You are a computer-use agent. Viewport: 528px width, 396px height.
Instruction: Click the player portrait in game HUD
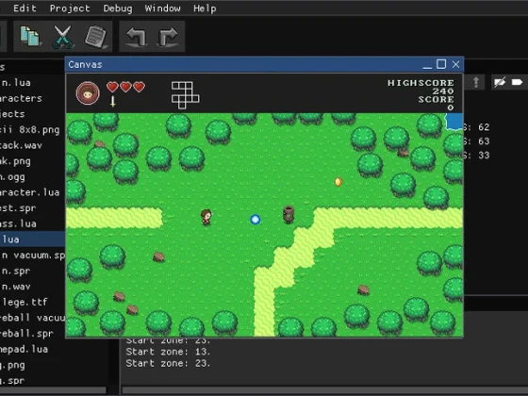[x=88, y=93]
